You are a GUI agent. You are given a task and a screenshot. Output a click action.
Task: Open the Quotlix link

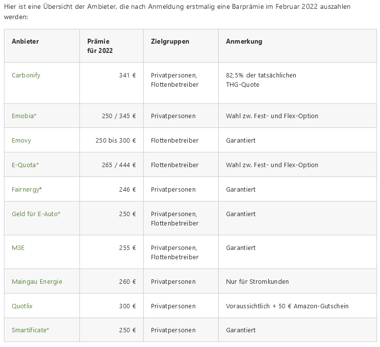[x=22, y=306]
